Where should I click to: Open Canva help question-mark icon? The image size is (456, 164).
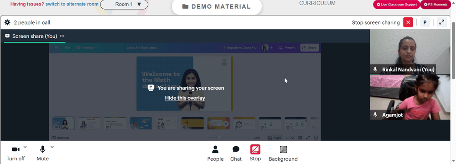pyautogui.click(x=316, y=138)
